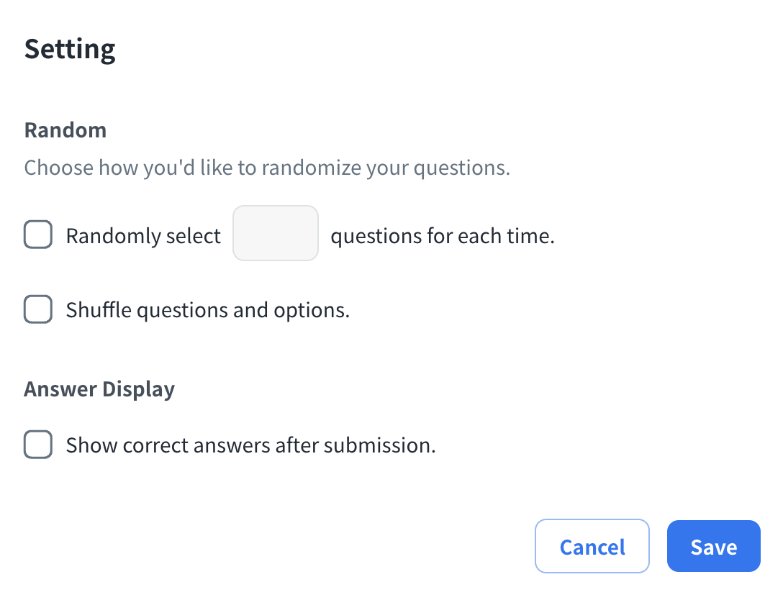Toggle the checkbox under Answer Display

(38, 445)
